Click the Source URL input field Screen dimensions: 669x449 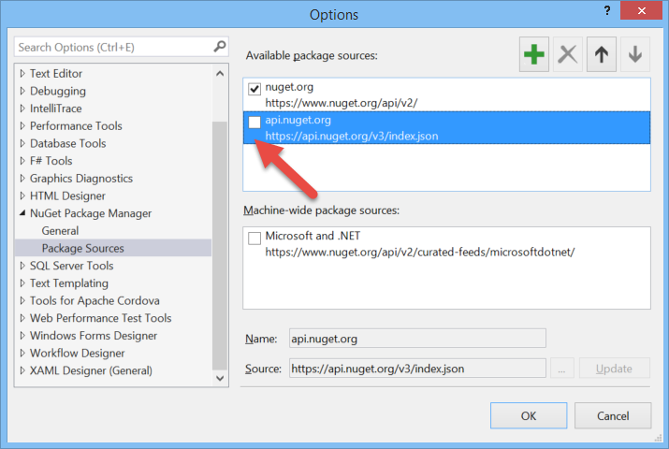417,369
